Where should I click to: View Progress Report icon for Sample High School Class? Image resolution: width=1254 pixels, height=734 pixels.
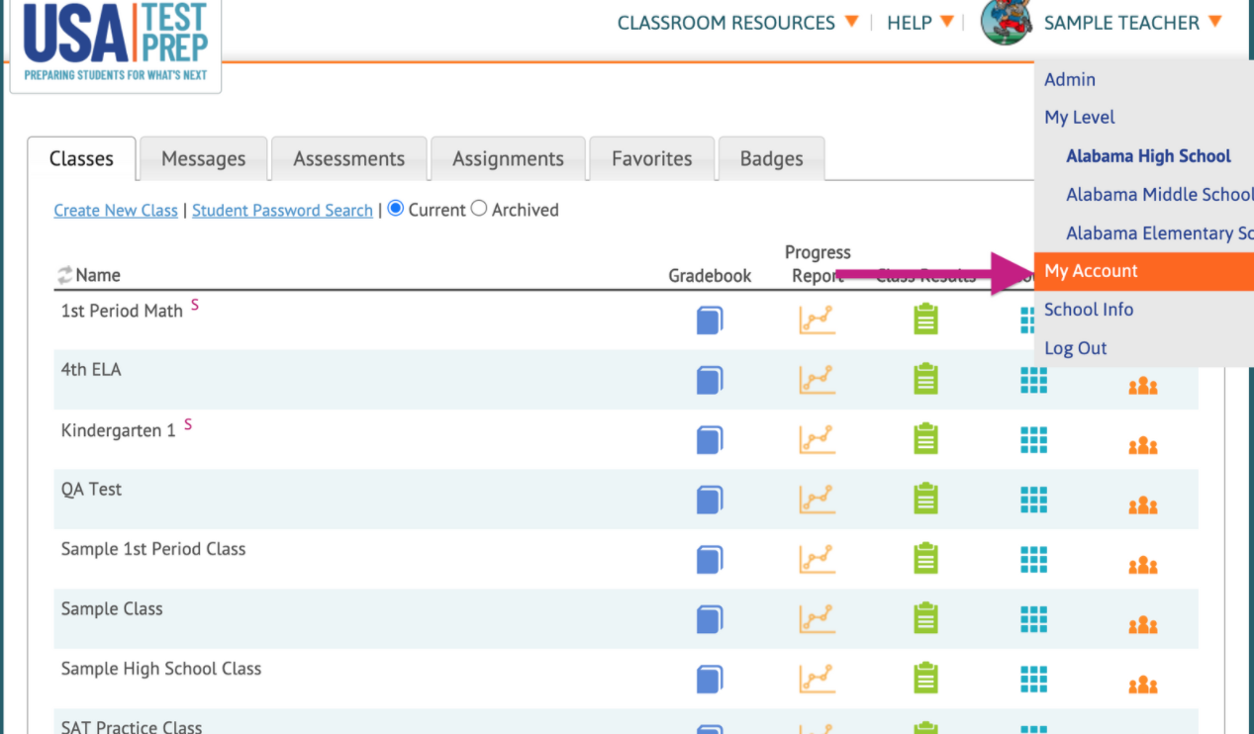[x=818, y=679]
